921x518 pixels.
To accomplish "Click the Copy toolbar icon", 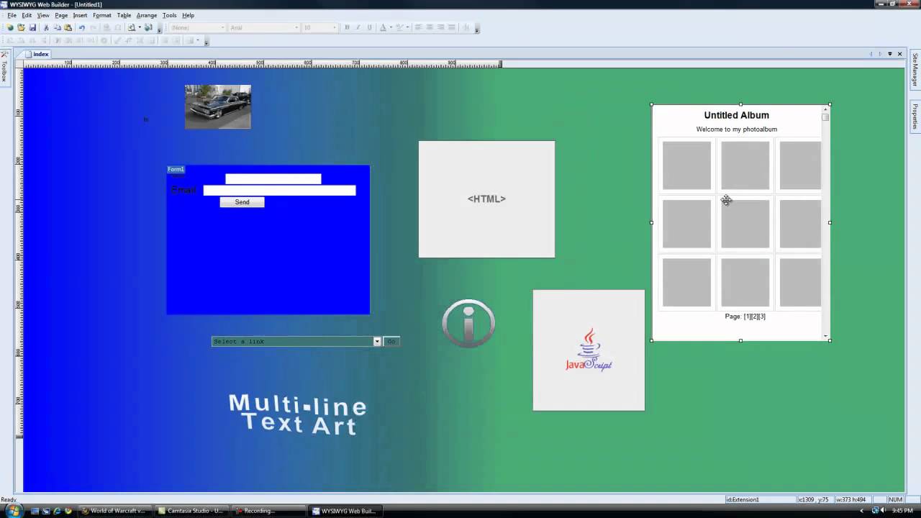I will tap(58, 27).
